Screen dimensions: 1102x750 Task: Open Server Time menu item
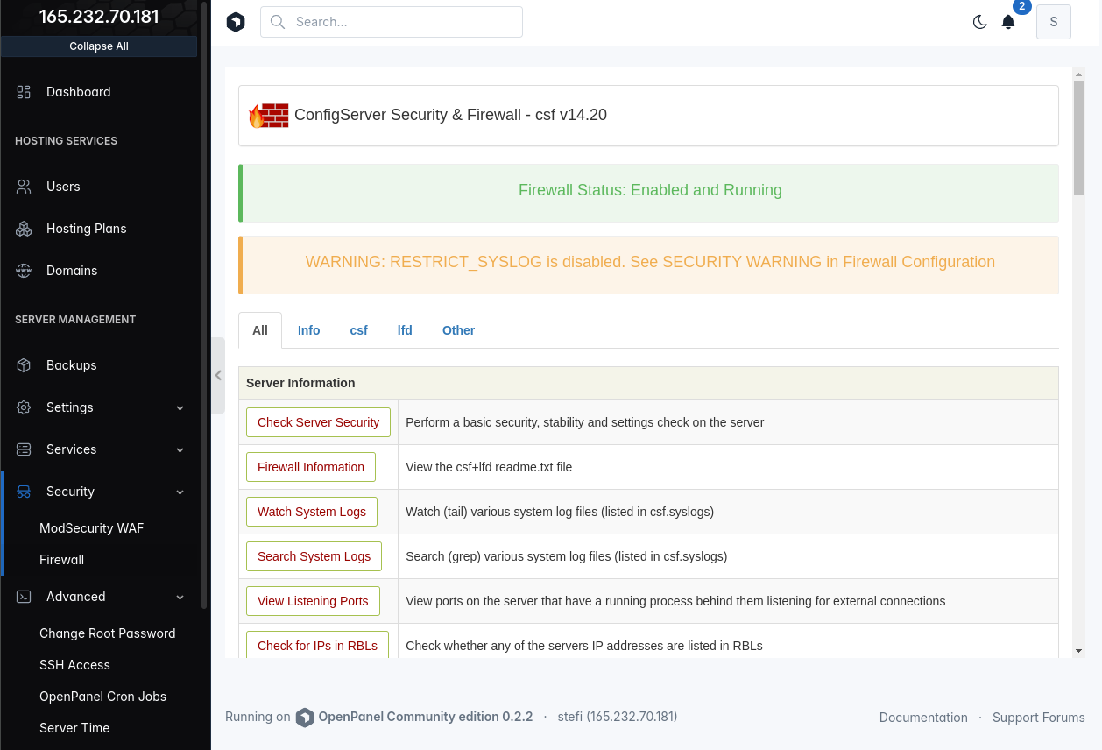pos(74,728)
